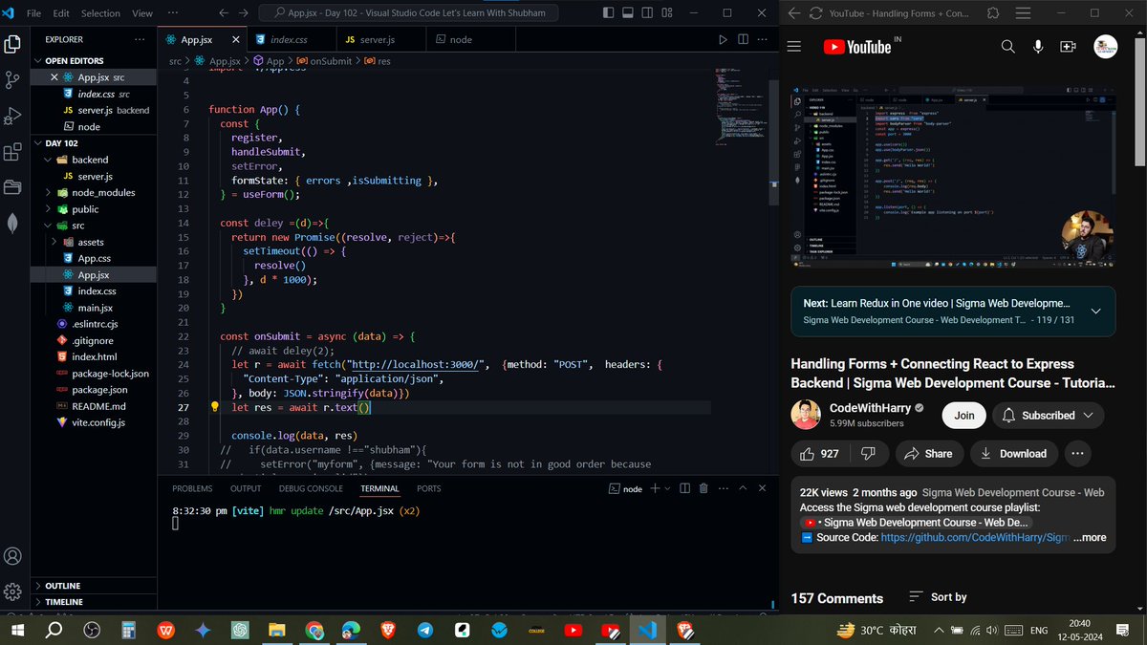Expand description with ...more
1147x645 pixels.
click(1090, 538)
